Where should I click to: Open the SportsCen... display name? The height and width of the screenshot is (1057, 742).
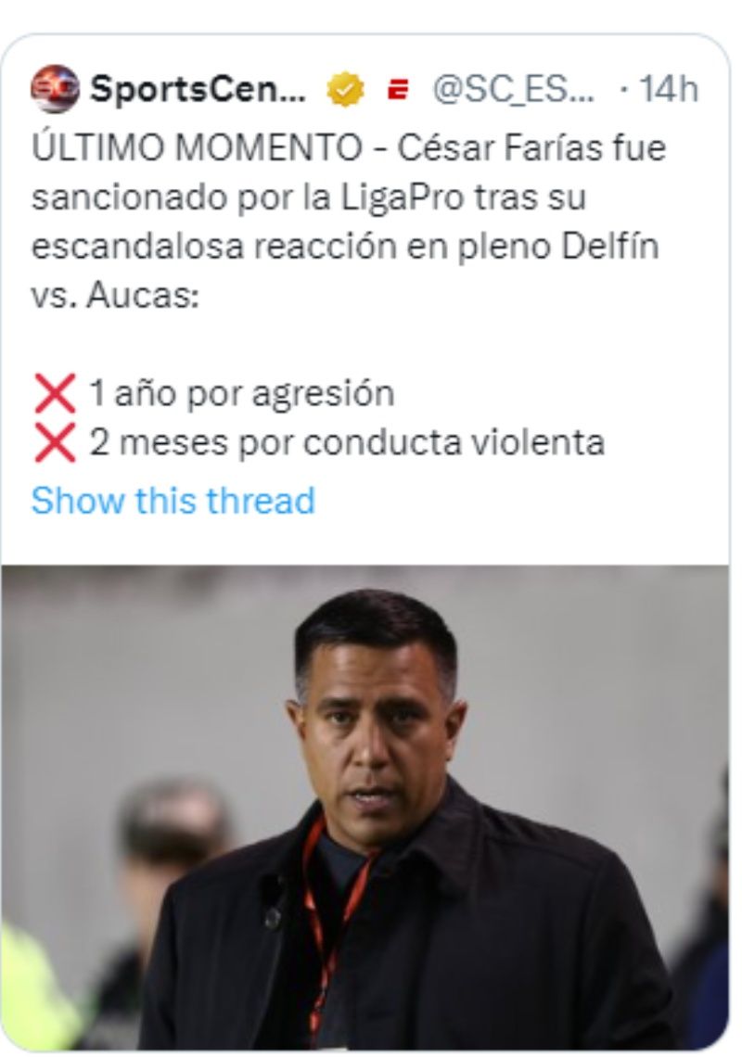click(198, 89)
